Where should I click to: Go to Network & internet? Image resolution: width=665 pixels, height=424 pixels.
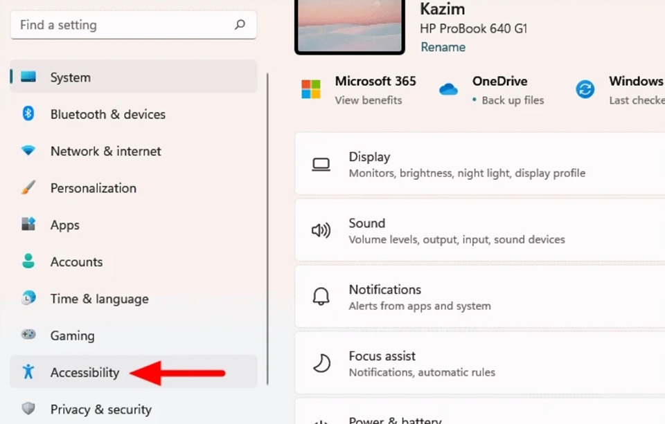point(134,150)
